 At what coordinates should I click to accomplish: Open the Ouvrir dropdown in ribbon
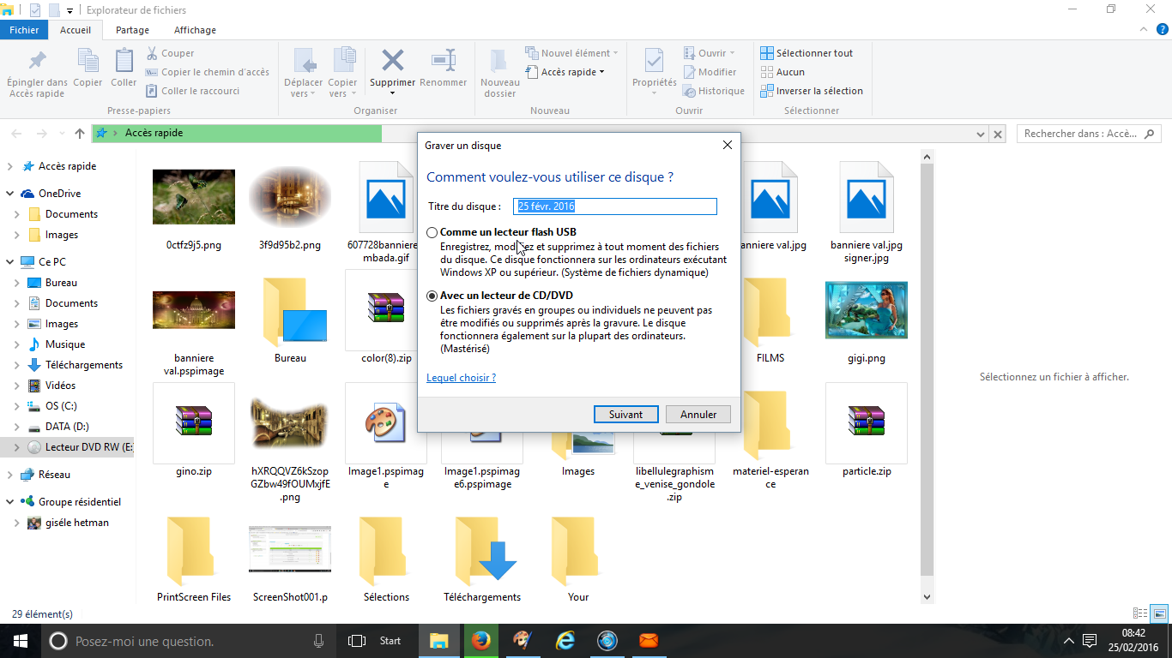pos(709,53)
